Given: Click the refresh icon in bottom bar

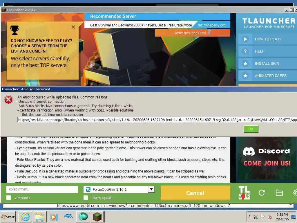Looking at the screenshot, I should point(262,193).
